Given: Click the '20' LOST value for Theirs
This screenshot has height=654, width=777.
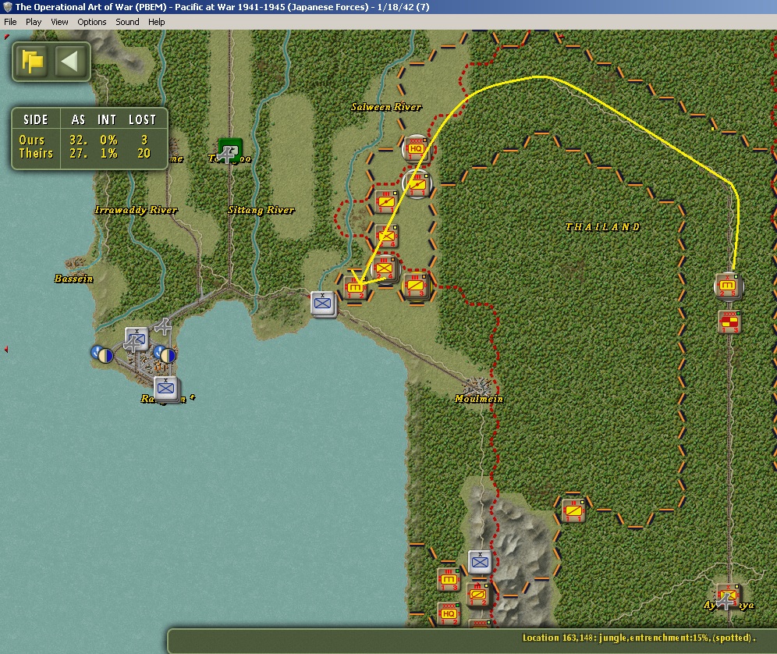Looking at the screenshot, I should coord(144,154).
